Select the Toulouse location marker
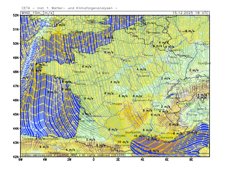The width and height of the screenshot is (230, 172). [111, 134]
